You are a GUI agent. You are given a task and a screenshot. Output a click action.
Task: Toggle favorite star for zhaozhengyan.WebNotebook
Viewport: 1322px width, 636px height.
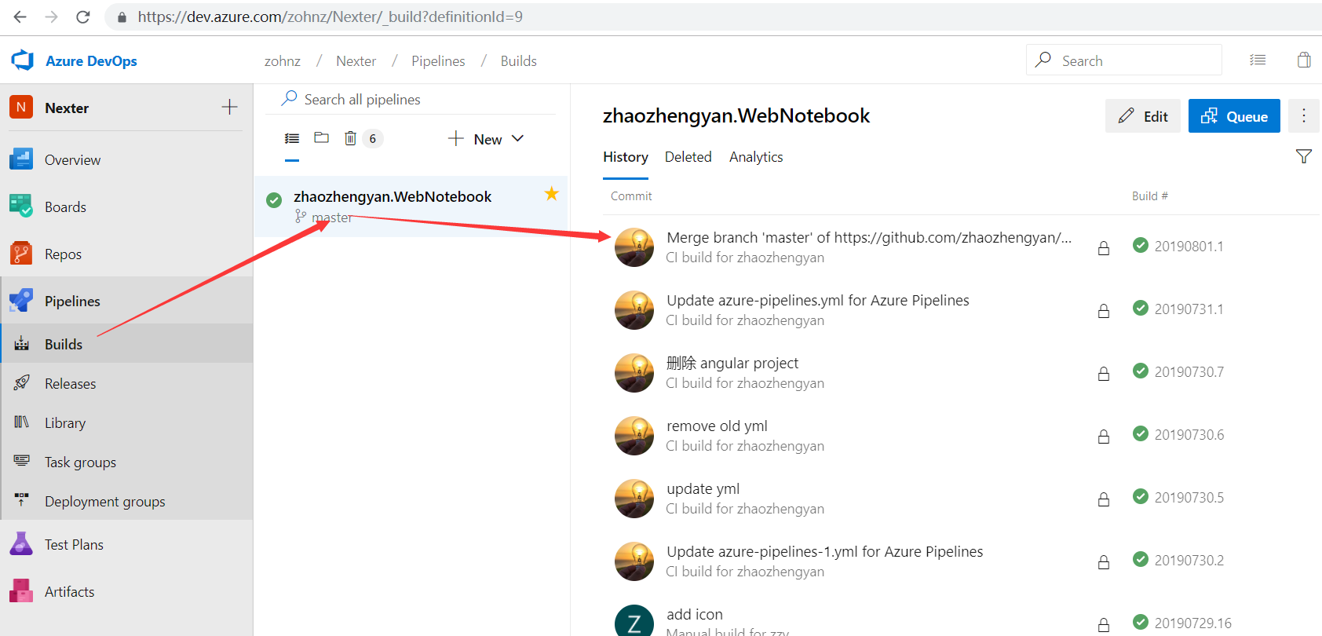coord(552,193)
